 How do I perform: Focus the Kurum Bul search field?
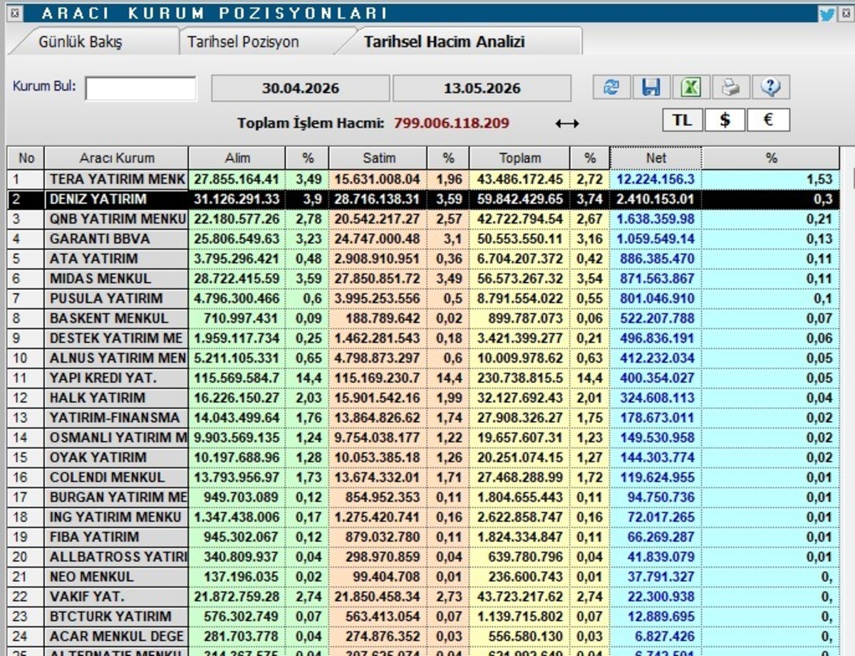click(x=141, y=88)
